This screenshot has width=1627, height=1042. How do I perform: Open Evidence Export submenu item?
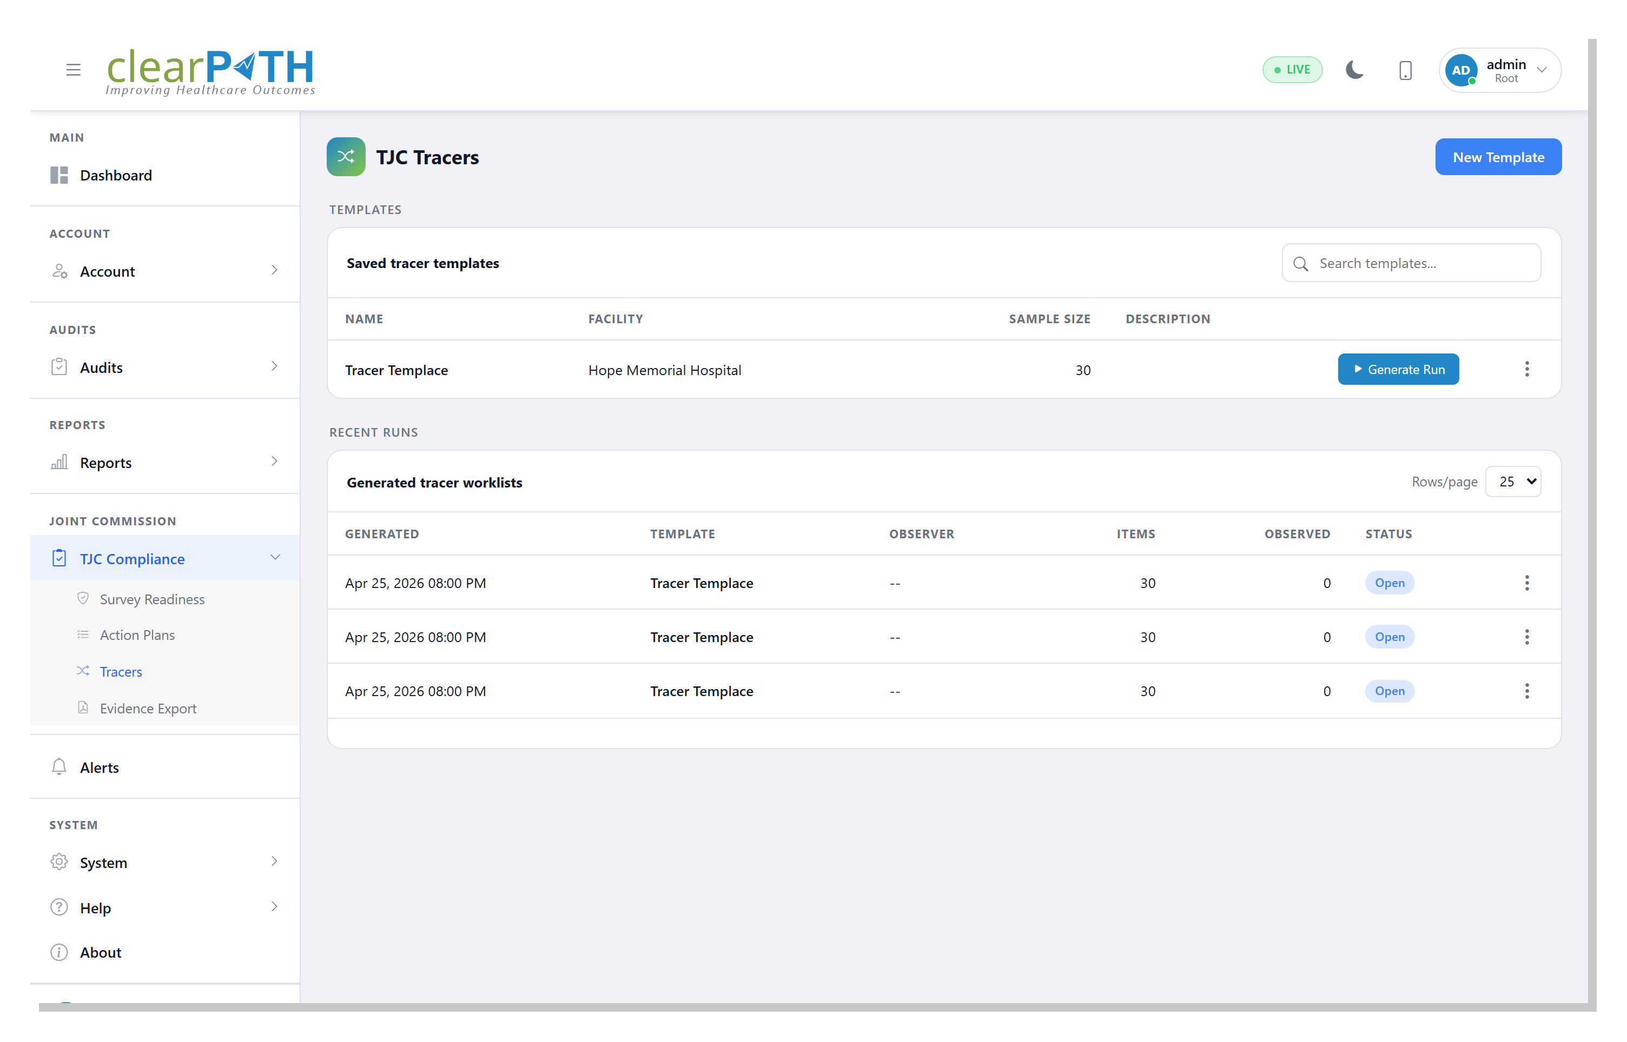click(148, 709)
